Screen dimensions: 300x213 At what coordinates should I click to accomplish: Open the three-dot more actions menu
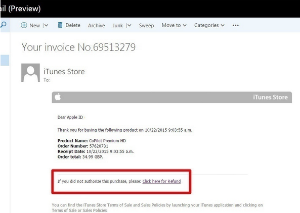(236, 25)
